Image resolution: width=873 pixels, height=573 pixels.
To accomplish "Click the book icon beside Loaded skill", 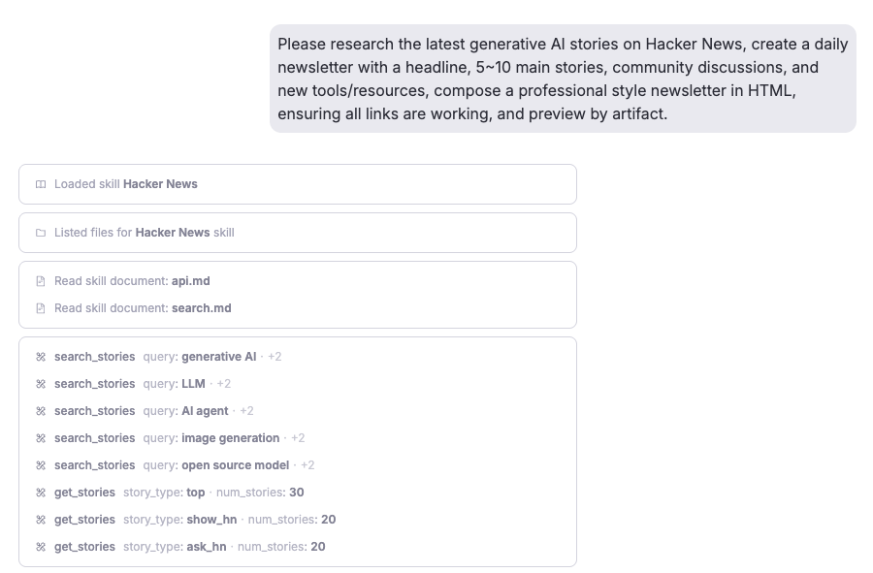I will click(41, 184).
